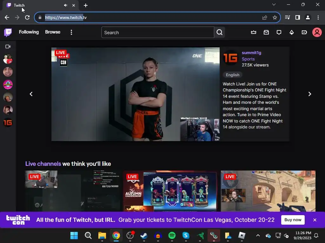Open the Chrome profile icon
This screenshot has width=325, height=243.
click(x=308, y=18)
